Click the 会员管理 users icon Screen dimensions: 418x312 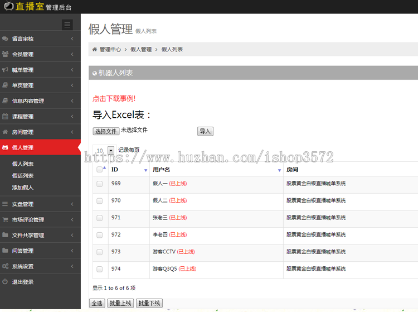point(5,54)
